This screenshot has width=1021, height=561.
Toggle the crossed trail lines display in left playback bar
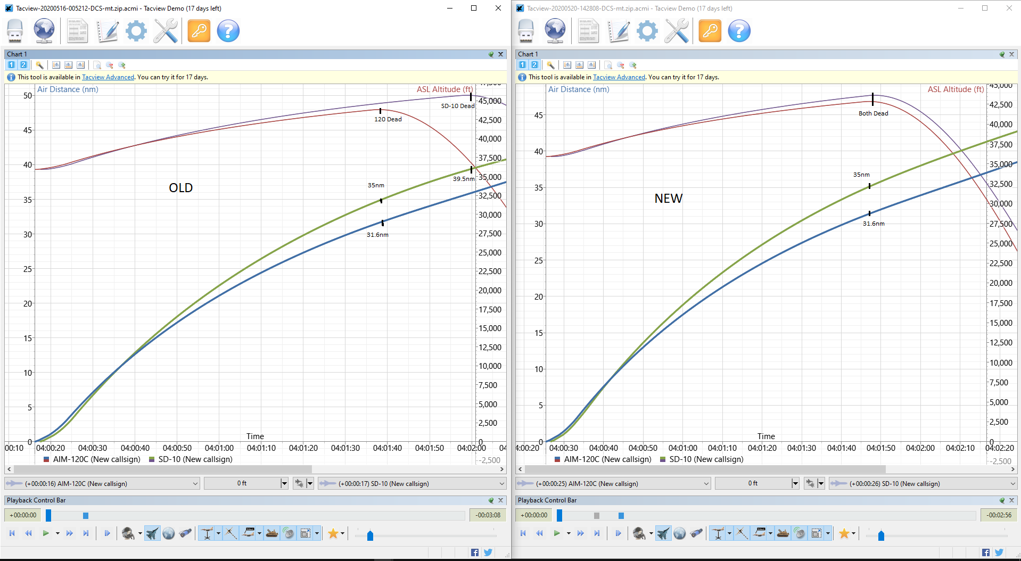click(x=230, y=533)
